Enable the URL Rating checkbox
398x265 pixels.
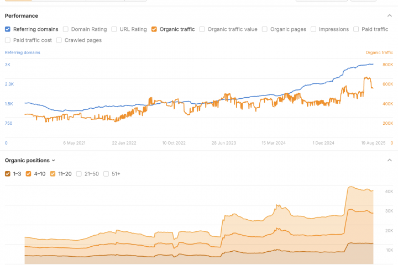[114, 29]
